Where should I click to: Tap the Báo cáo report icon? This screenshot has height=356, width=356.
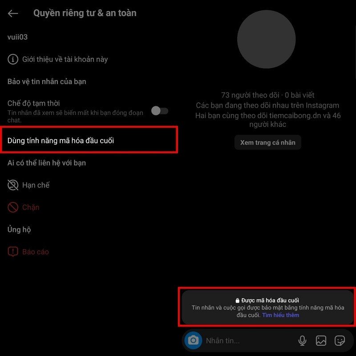(13, 251)
